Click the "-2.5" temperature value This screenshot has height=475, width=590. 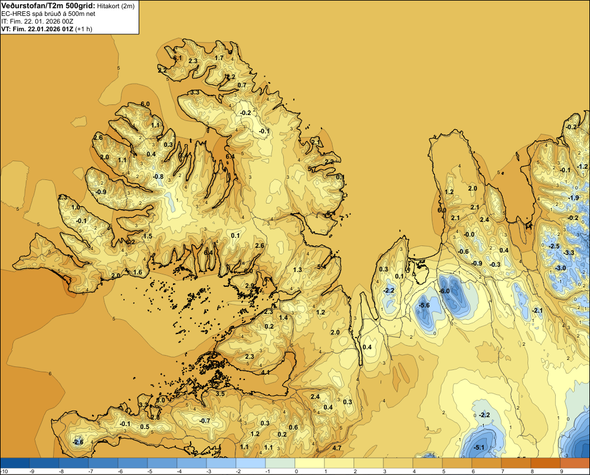[x=554, y=246]
